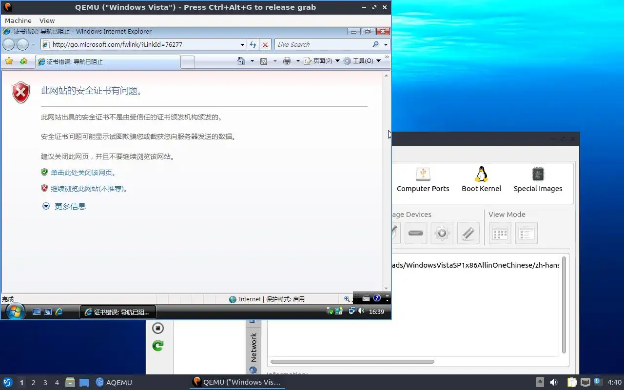Click AQEMU green reset arrow button
This screenshot has height=390, width=624.
point(158,346)
